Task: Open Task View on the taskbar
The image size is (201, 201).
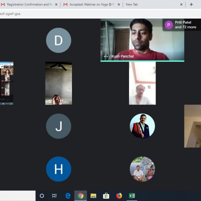Action: (54, 196)
